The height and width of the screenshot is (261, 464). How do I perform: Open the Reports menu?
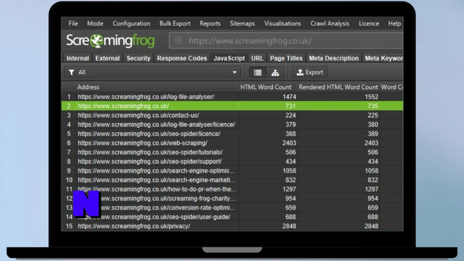pos(210,24)
